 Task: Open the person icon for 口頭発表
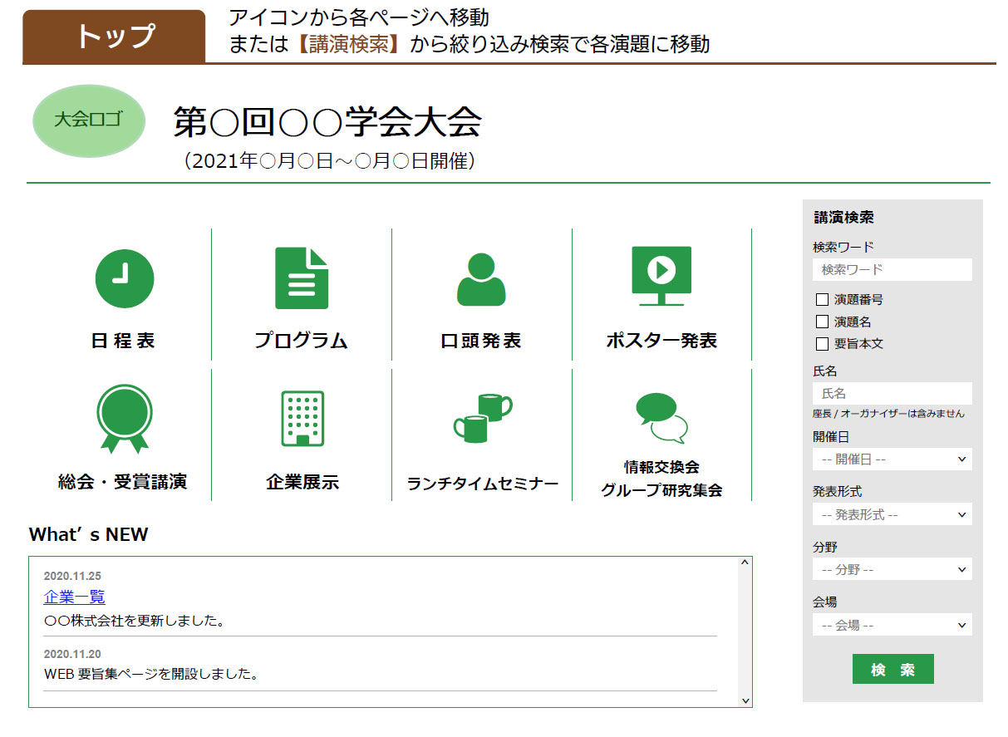(481, 279)
